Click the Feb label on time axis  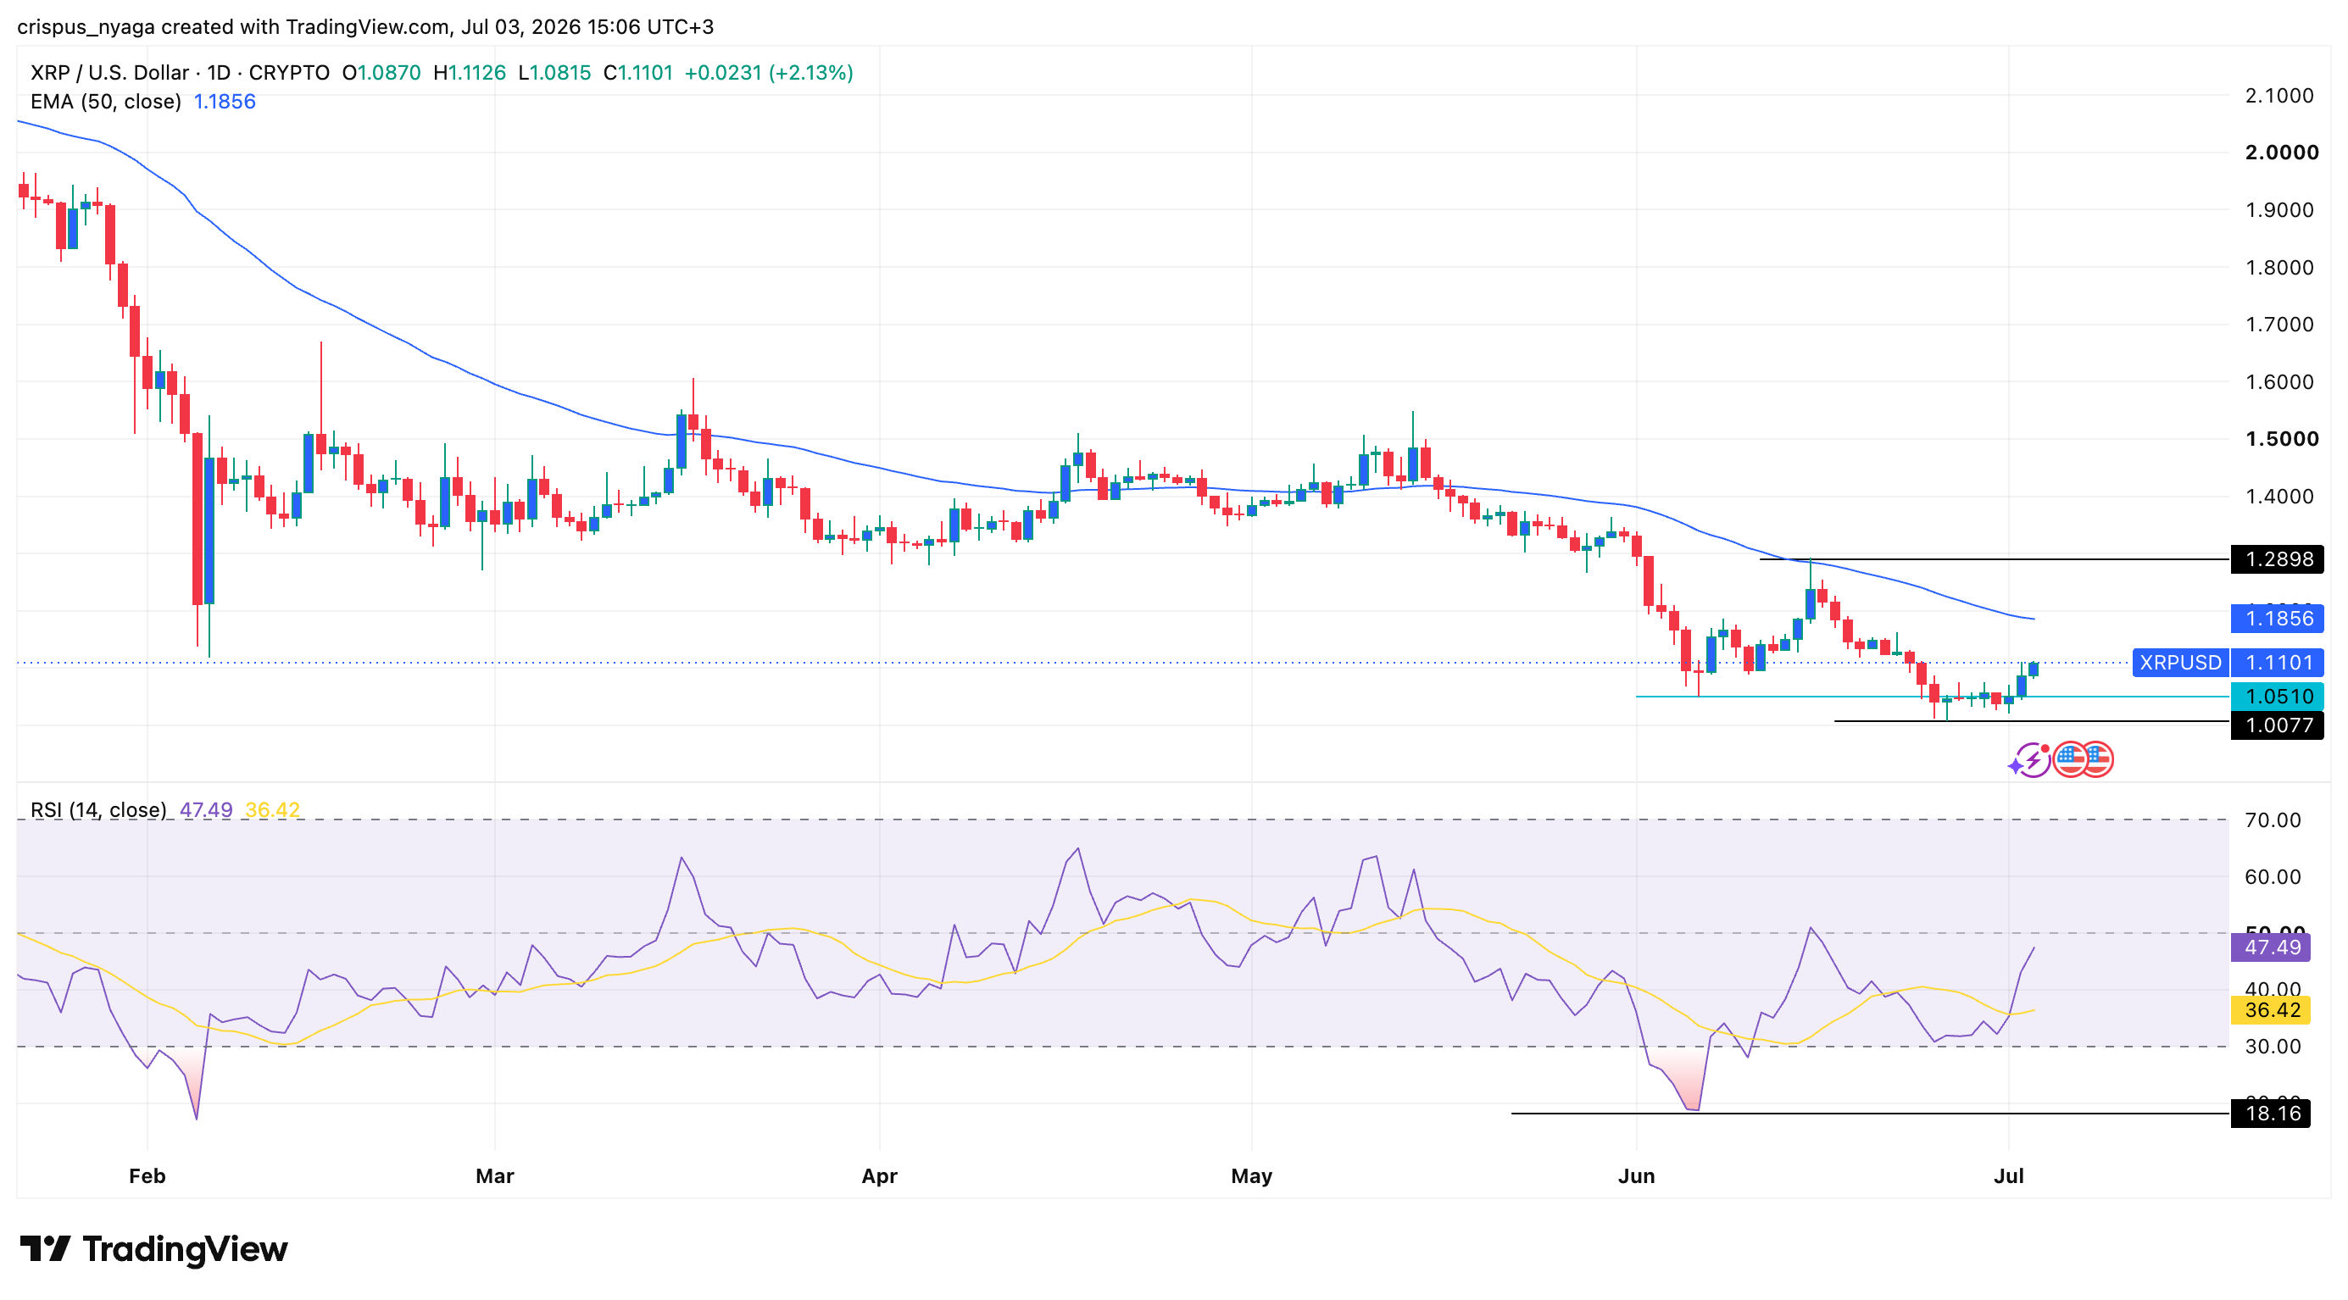[147, 1176]
